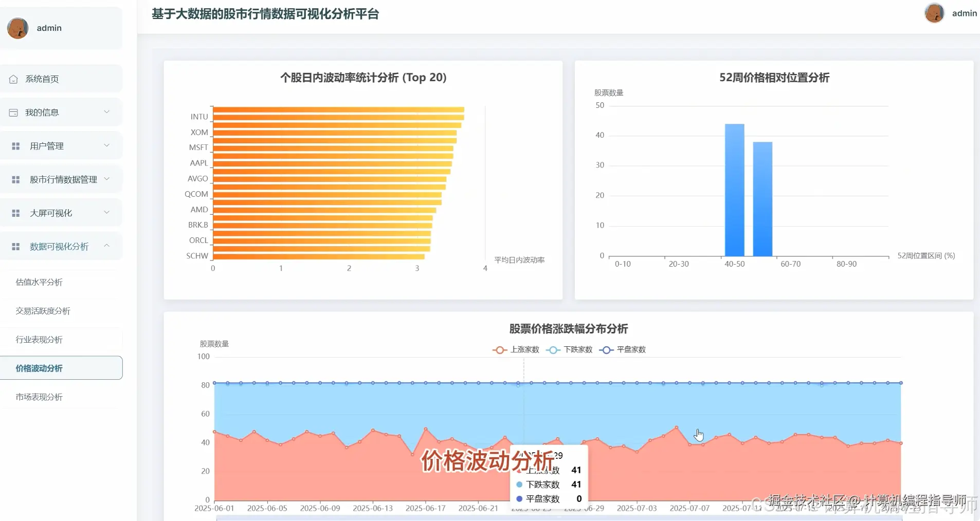This screenshot has width=980, height=521.
Task: Open the 系统首页 menu item
Action: (x=61, y=79)
